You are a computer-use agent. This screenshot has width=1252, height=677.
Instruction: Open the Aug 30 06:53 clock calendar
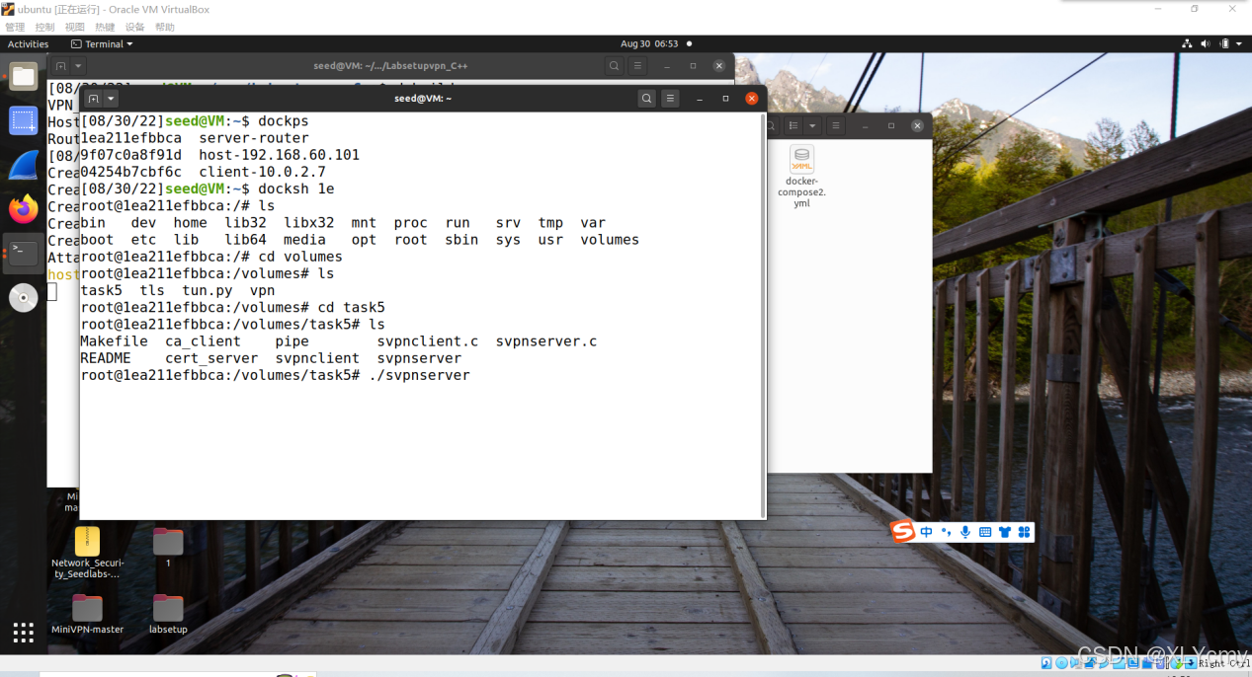pyautogui.click(x=649, y=43)
